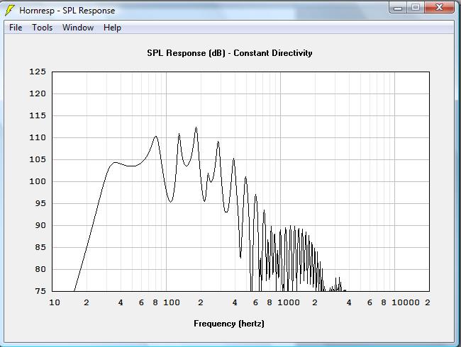Minimize the Hornresp SPL Response window
This screenshot has width=461, height=347.
pyautogui.click(x=398, y=8)
